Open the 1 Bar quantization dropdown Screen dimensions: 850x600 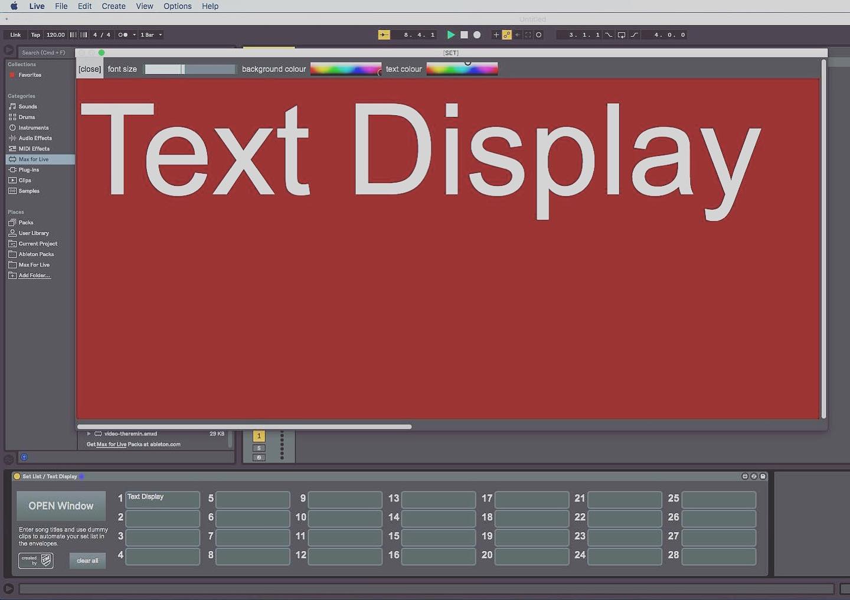click(151, 35)
